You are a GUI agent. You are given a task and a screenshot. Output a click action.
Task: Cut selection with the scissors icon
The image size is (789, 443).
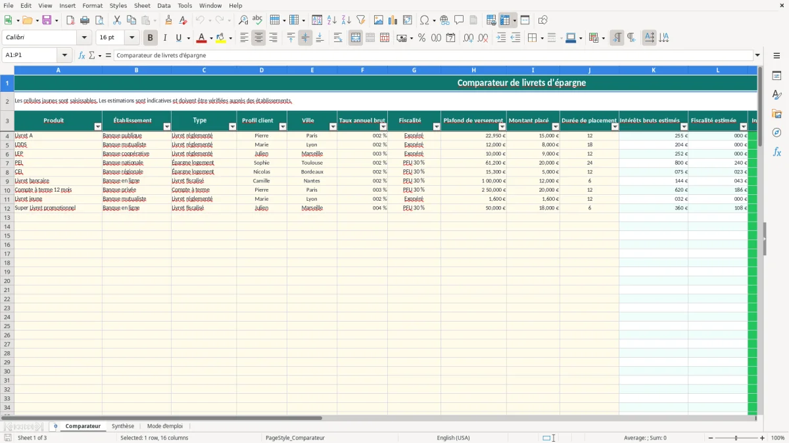(x=117, y=20)
